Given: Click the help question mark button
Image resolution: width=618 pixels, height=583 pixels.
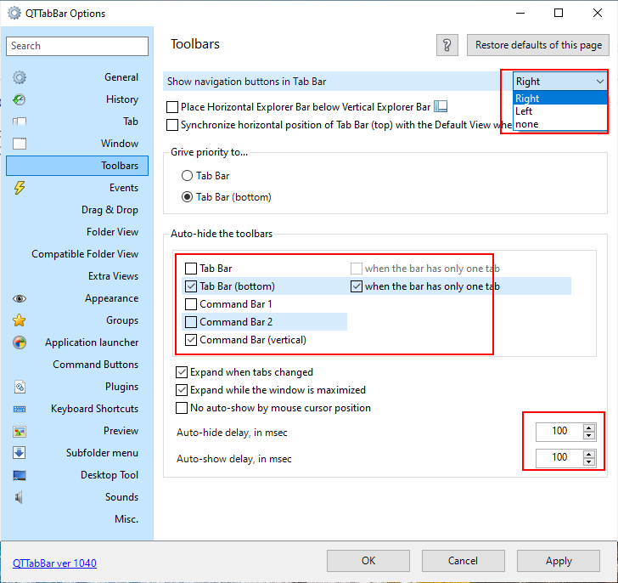Looking at the screenshot, I should point(447,45).
